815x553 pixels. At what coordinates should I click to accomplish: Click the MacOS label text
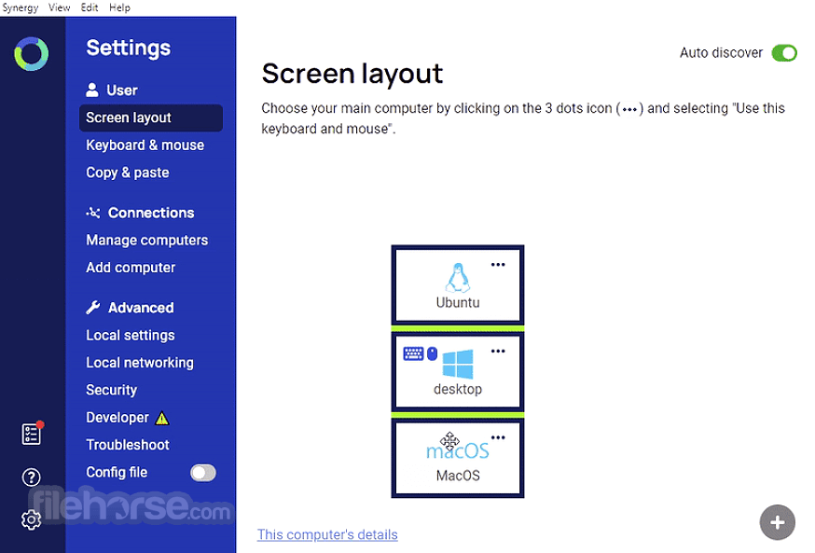tap(458, 476)
